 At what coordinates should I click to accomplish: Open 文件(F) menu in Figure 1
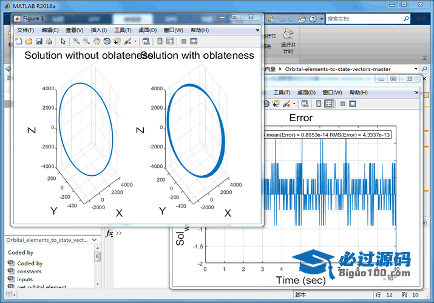click(x=25, y=30)
